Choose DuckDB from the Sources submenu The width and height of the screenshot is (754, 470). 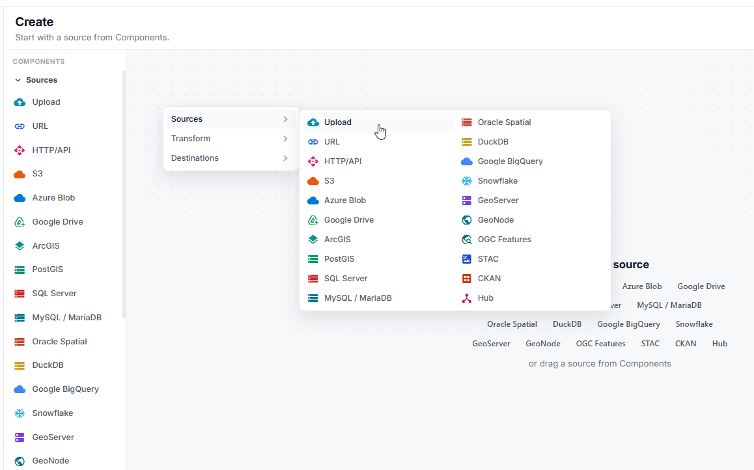(x=532, y=142)
